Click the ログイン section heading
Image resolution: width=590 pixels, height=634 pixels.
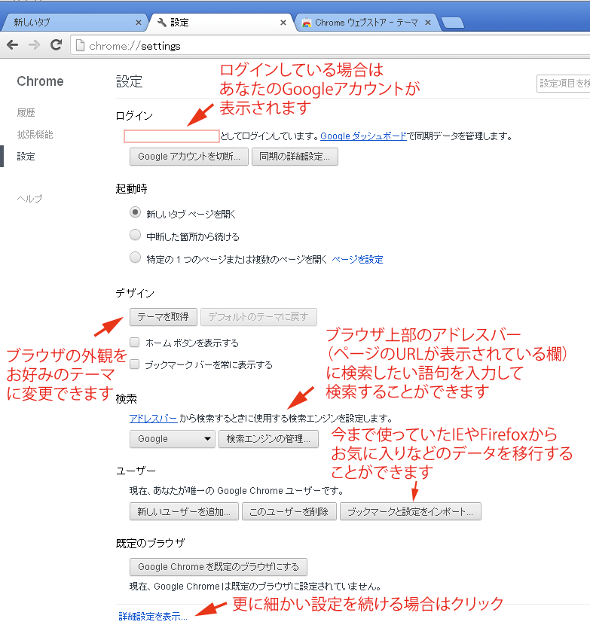coord(134,116)
